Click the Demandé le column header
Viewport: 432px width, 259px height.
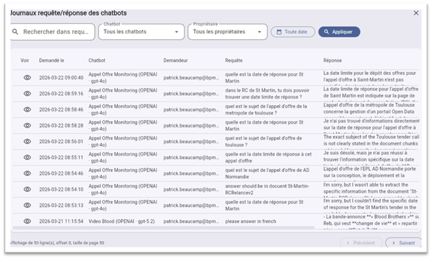(x=51, y=60)
